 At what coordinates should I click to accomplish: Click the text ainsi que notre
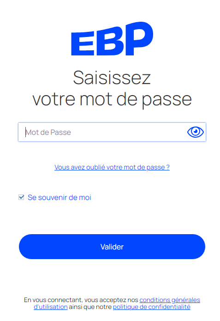[x=90, y=307]
